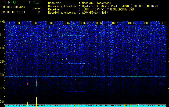Click the kHz axis unit label
Image resolution: width=169 pixels, height=107 pixels.
[x=2, y=22]
